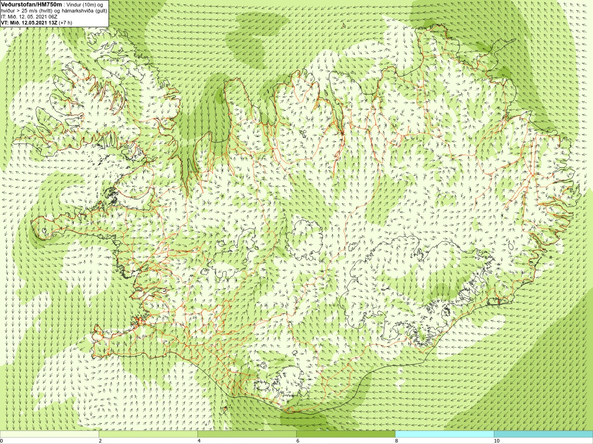Screen dimensions: 593x444
Task: Click the 4–6 m/s medium green legend swatch
Action: coord(247,434)
